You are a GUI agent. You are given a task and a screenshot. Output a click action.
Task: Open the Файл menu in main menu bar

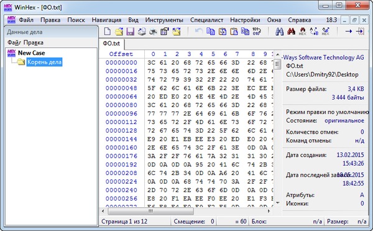26,20
